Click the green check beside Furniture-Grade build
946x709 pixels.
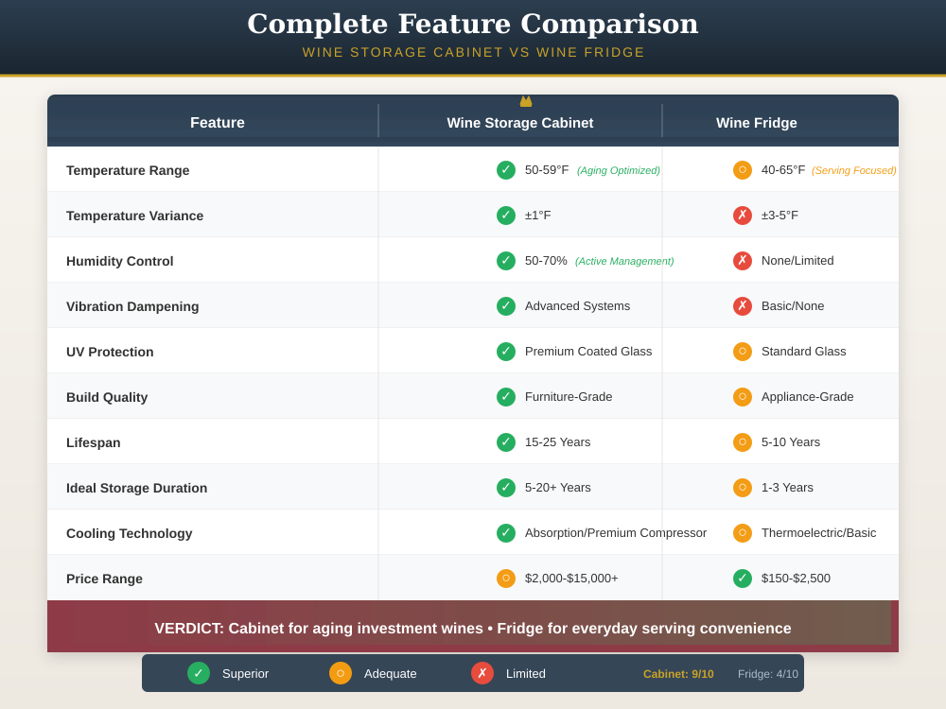(x=506, y=397)
